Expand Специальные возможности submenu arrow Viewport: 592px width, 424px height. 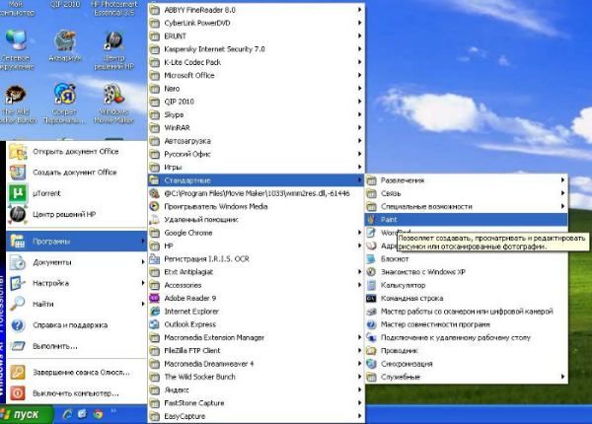(x=562, y=206)
